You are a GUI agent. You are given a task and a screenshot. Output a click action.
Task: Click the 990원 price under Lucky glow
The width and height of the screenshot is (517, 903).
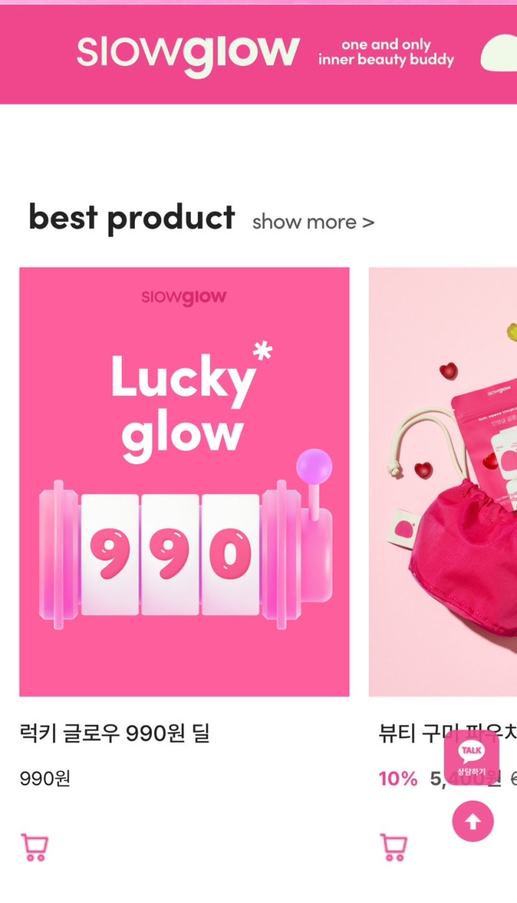[x=45, y=778]
